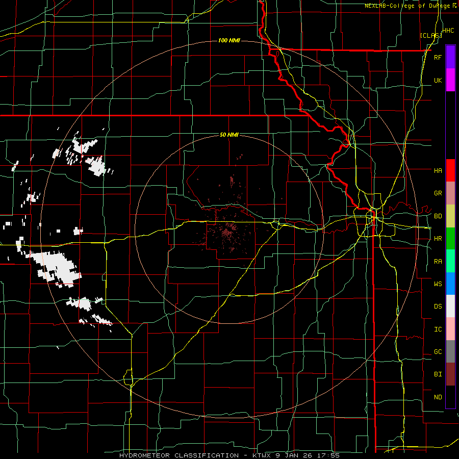Click the ND legend label

coord(438,397)
